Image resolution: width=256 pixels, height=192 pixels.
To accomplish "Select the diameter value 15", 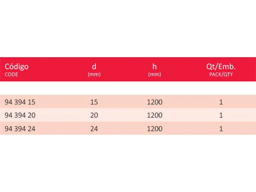I will point(94,102).
